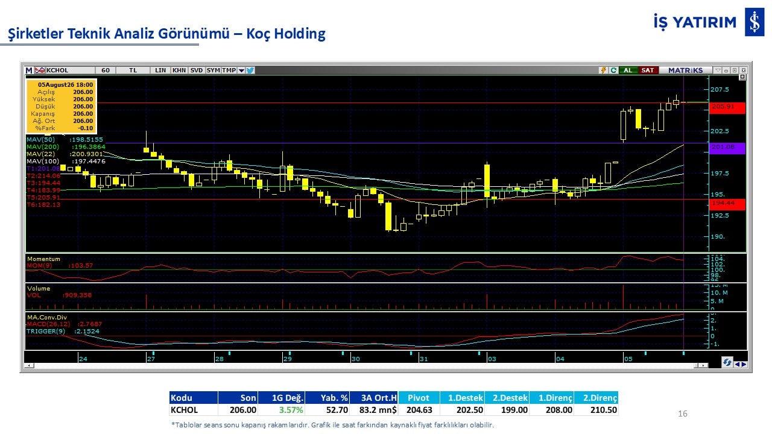Click the Kapanış row in info box
The image size is (772, 434).
pyautogui.click(x=61, y=113)
